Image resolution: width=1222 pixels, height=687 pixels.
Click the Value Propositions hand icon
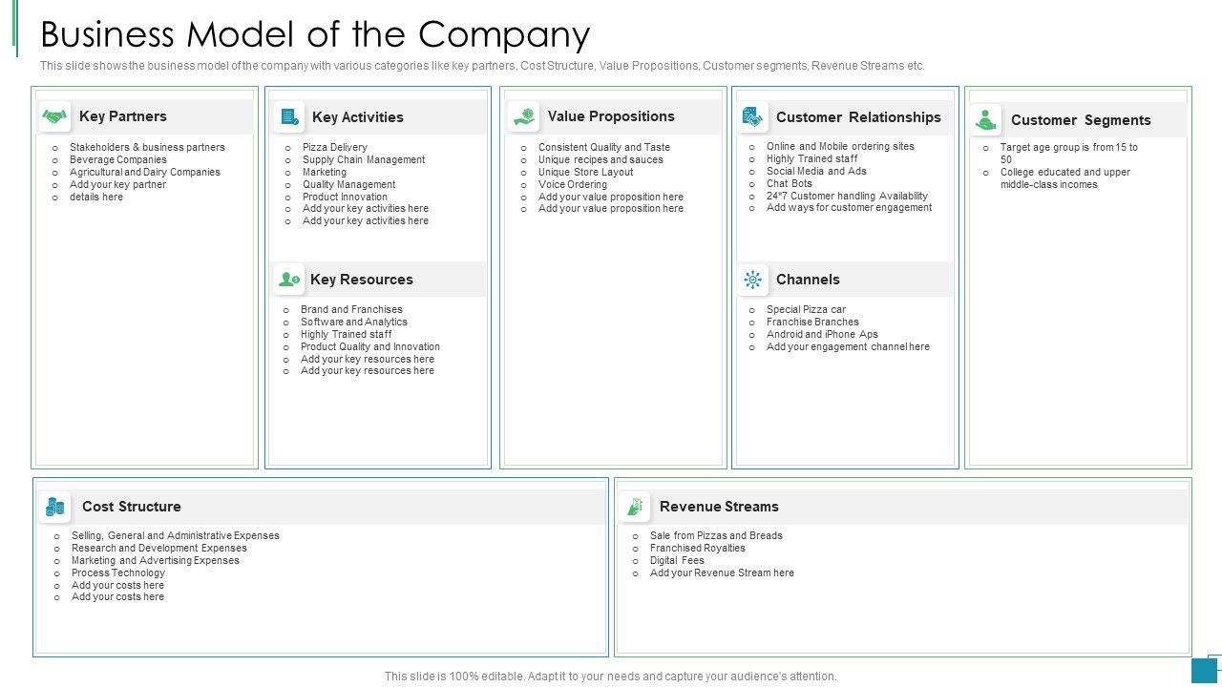pos(523,116)
